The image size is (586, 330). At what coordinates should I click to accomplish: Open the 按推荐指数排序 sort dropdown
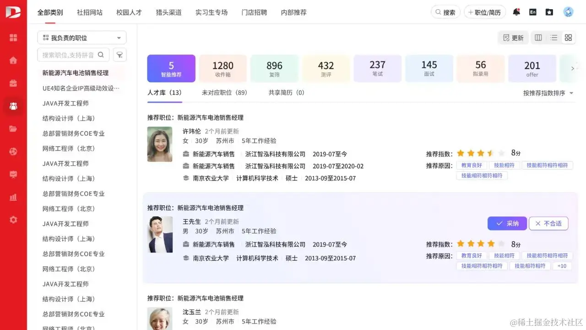coord(548,92)
